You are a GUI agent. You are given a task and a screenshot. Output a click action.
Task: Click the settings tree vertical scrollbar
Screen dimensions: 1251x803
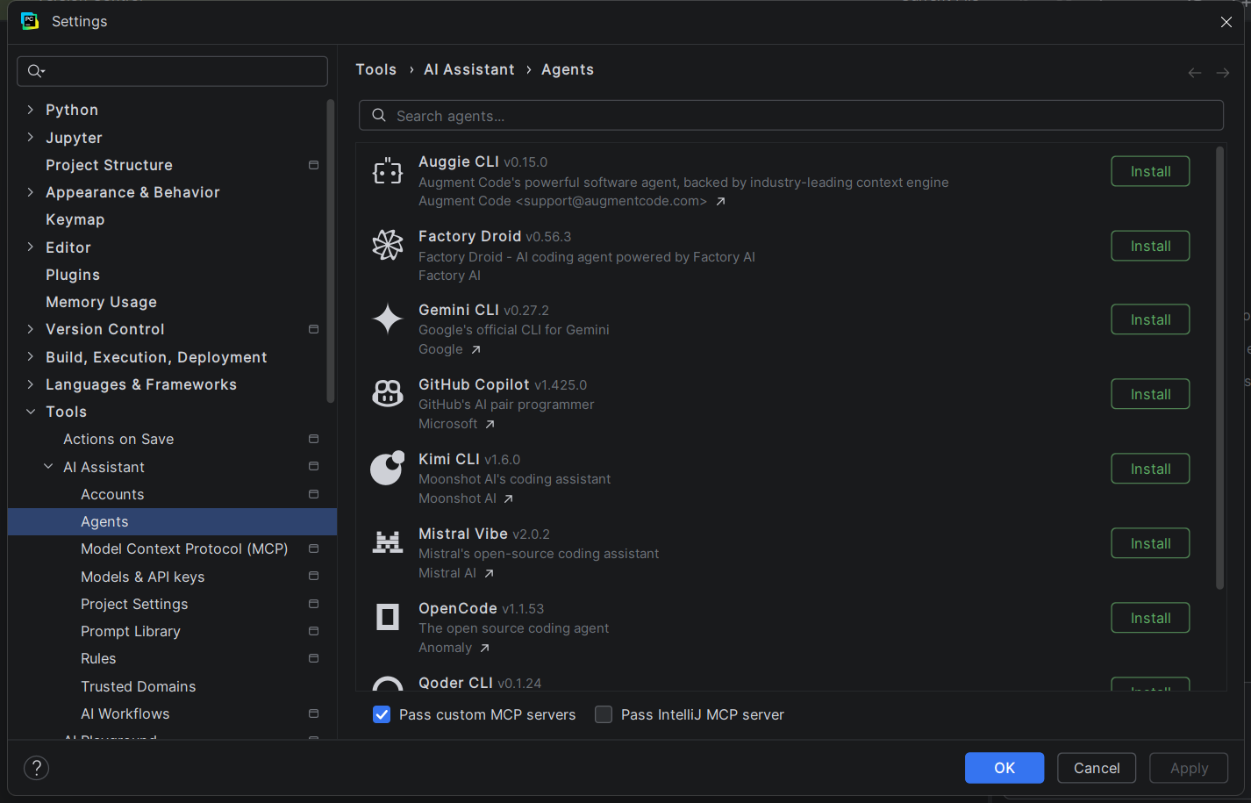(331, 250)
